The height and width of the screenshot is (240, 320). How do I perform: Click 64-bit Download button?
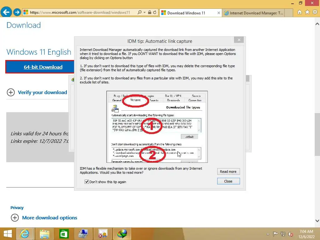click(x=40, y=67)
